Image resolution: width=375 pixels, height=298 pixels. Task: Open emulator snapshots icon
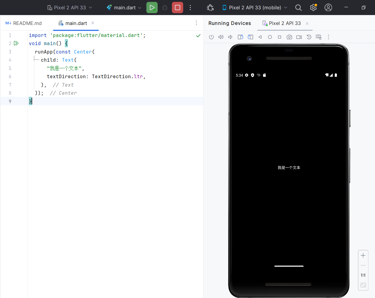click(x=309, y=37)
